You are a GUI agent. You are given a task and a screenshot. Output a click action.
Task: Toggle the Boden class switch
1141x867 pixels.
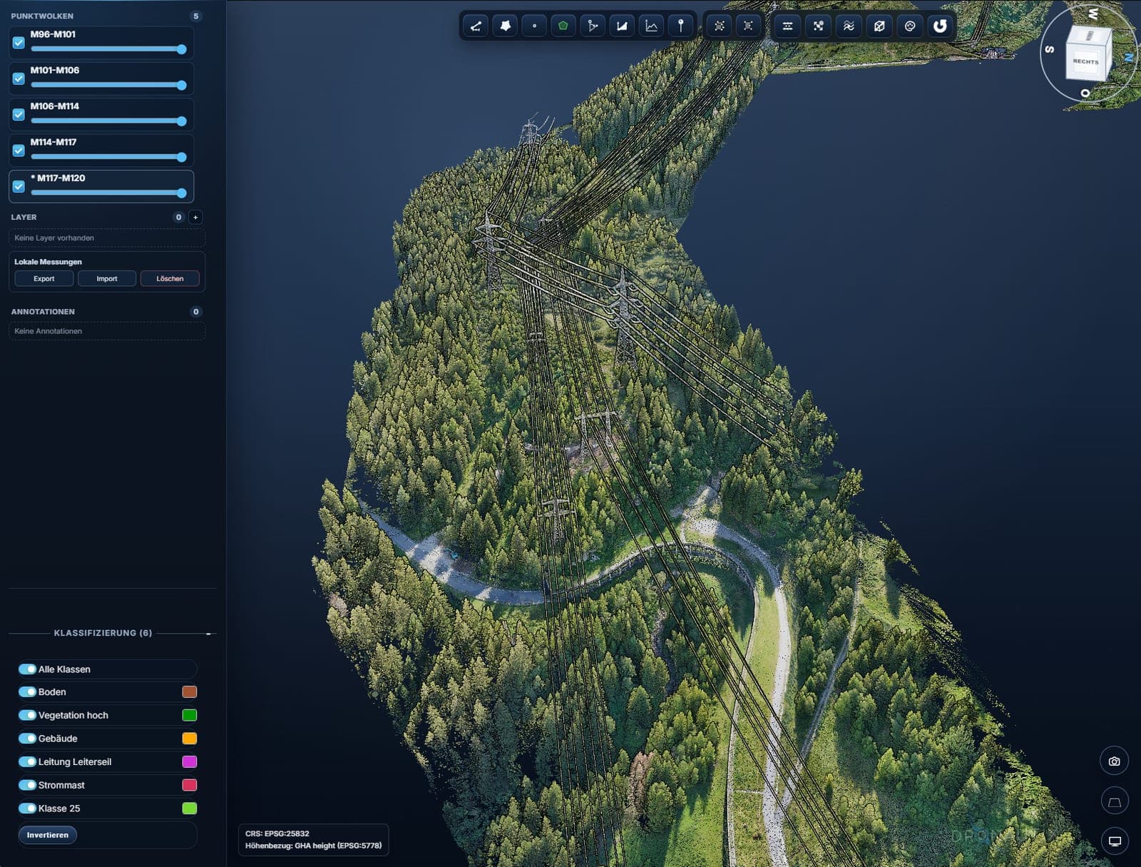click(x=27, y=692)
